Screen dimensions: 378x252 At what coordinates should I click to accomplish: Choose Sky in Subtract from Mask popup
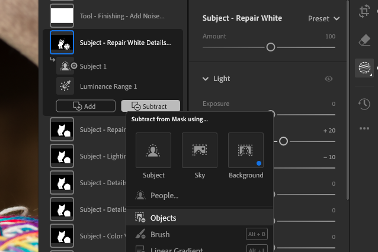(x=200, y=150)
